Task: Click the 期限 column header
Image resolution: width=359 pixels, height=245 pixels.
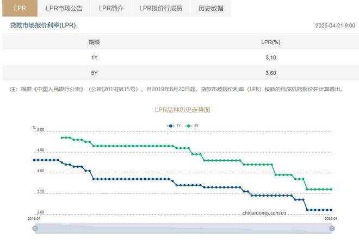Action: (x=94, y=42)
